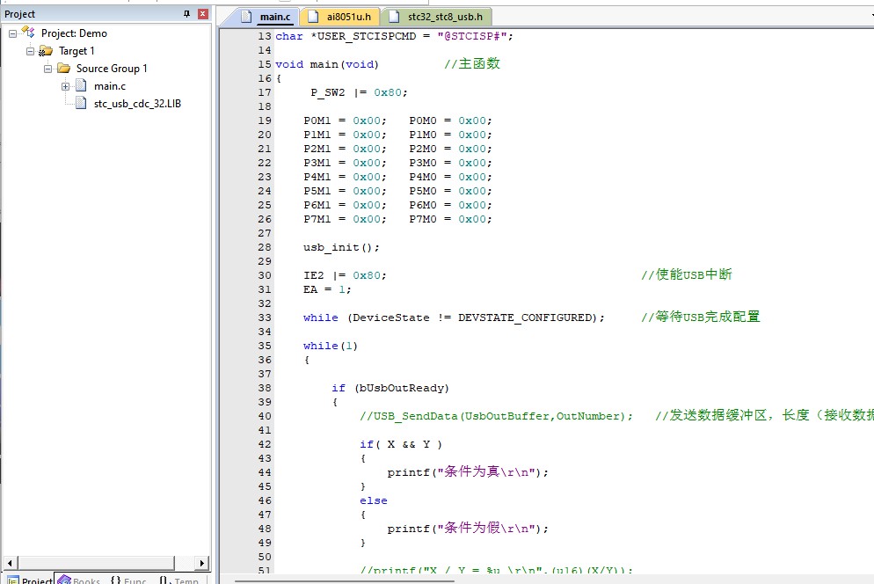Image resolution: width=874 pixels, height=584 pixels.
Task: Click the //等待USB完成配置 comment
Action: (700, 317)
